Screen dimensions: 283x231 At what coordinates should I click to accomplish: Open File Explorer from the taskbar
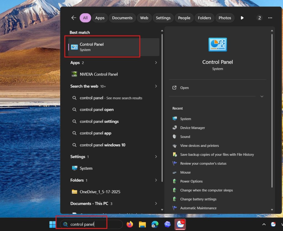click(142, 224)
